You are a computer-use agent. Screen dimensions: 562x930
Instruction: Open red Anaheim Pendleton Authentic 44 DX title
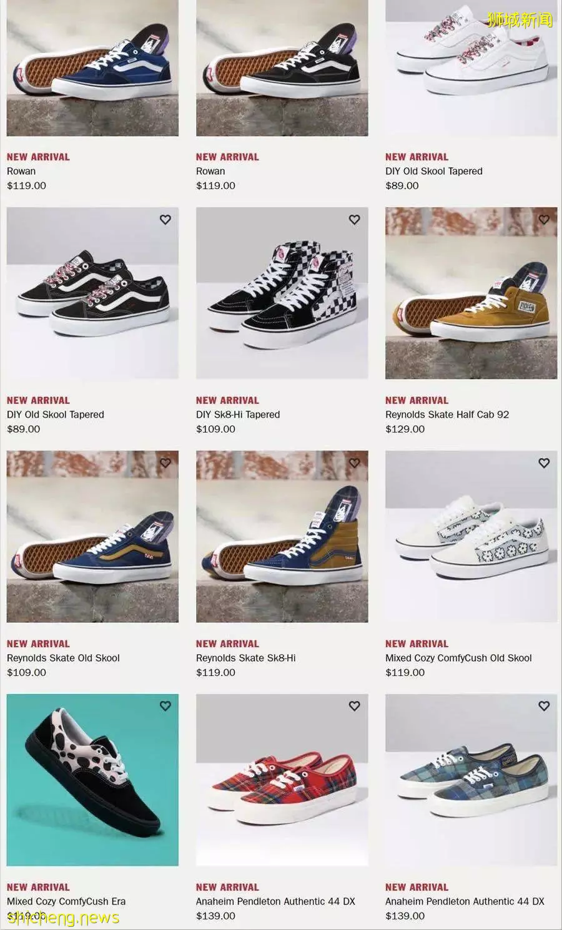click(x=275, y=901)
